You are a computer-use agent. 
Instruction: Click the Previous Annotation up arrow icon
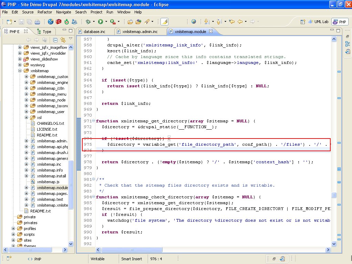219,22
